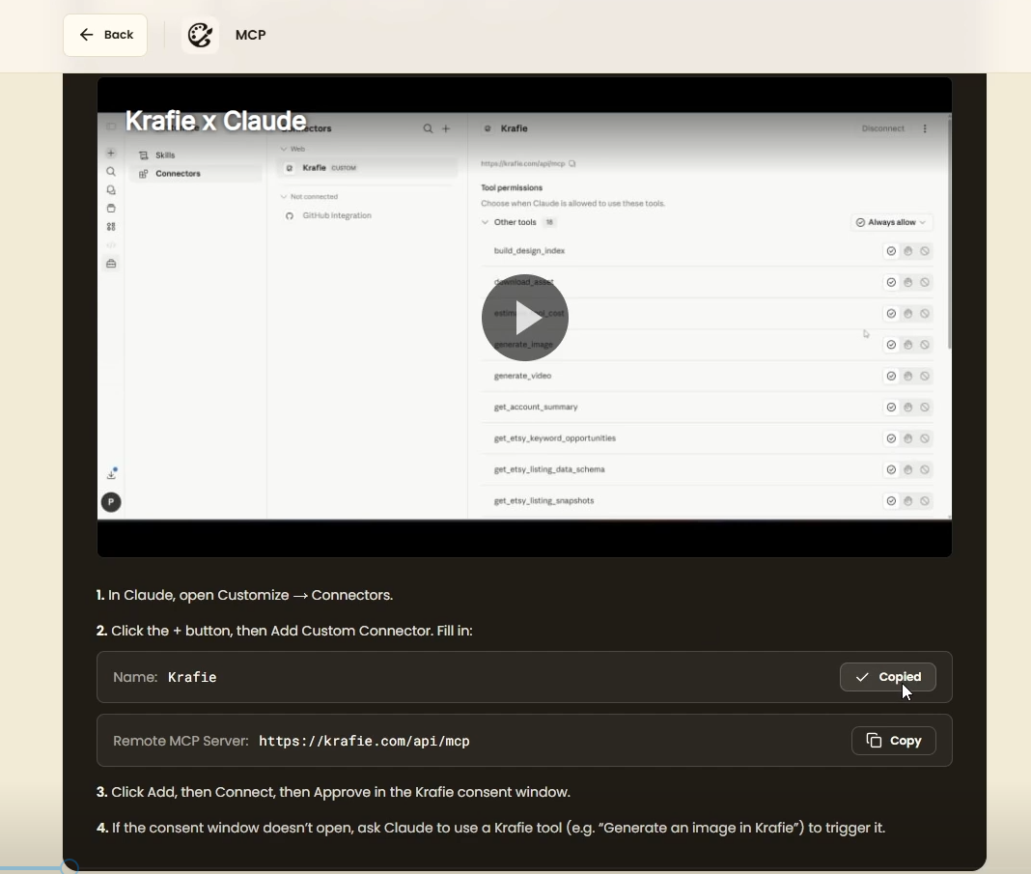Click the generate_video tool name in video
This screenshot has height=874, width=1031.
click(x=522, y=377)
